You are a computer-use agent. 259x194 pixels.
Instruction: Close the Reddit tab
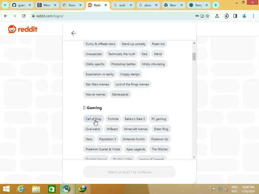coord(106,5)
